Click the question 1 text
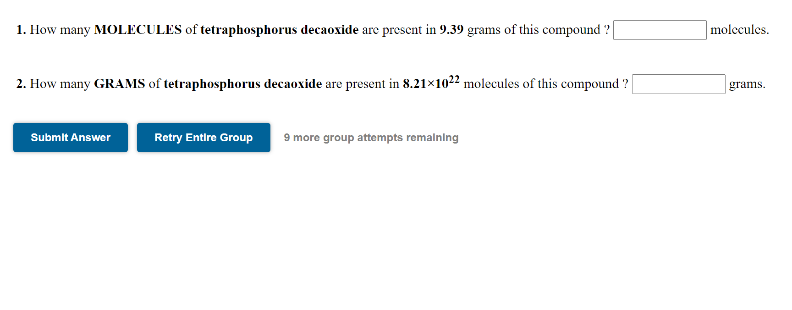 click(229, 29)
